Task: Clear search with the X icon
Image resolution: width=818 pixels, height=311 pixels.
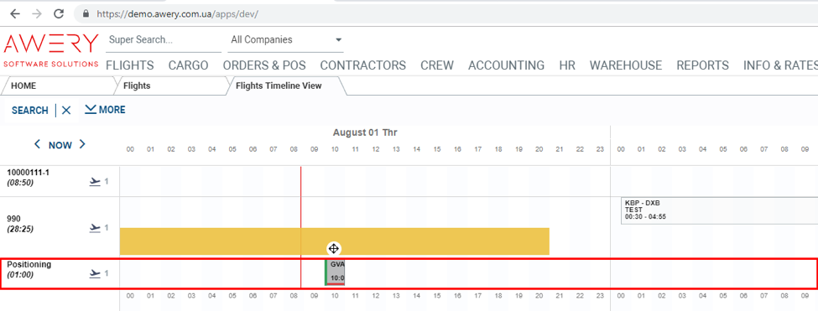Action: (x=66, y=110)
